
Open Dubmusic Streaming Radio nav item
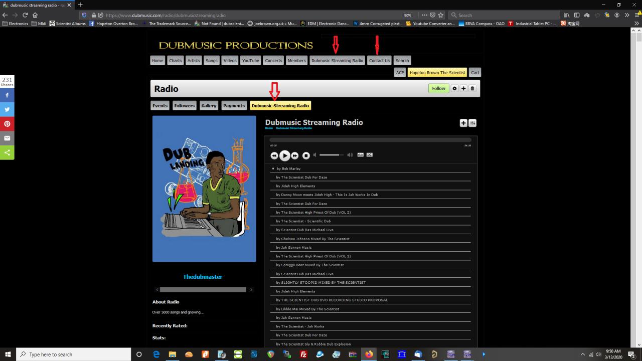(x=337, y=60)
